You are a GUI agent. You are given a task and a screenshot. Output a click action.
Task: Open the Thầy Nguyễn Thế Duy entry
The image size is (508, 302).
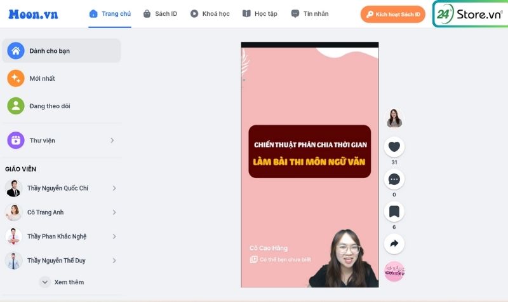(61, 261)
